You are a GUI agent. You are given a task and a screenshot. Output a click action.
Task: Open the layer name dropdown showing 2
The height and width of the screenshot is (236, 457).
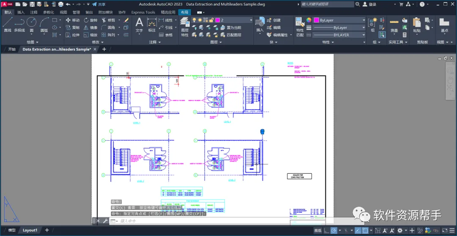coord(234,20)
